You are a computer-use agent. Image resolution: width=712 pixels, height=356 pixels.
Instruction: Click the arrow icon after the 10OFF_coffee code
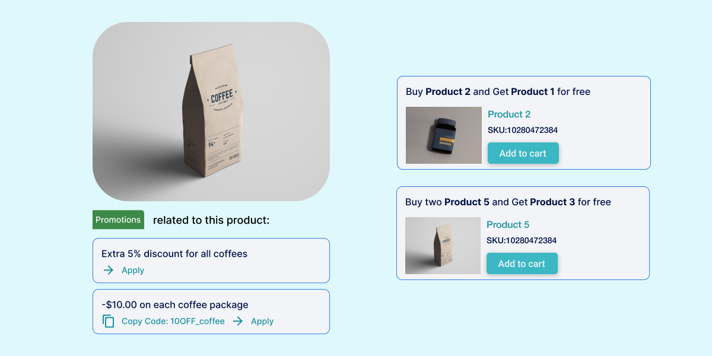238,321
